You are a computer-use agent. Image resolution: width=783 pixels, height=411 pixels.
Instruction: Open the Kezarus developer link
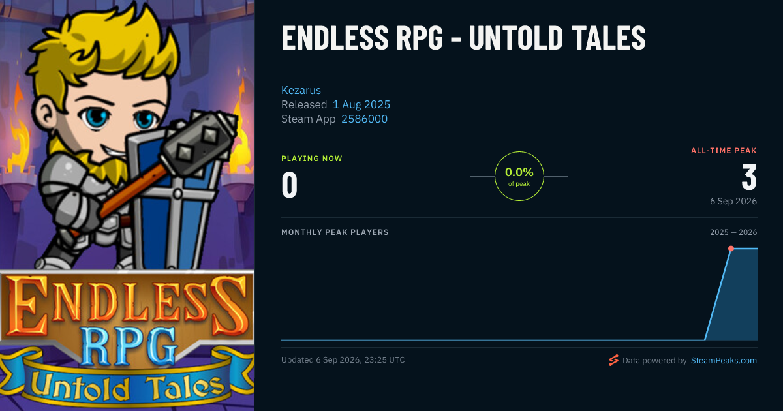301,90
